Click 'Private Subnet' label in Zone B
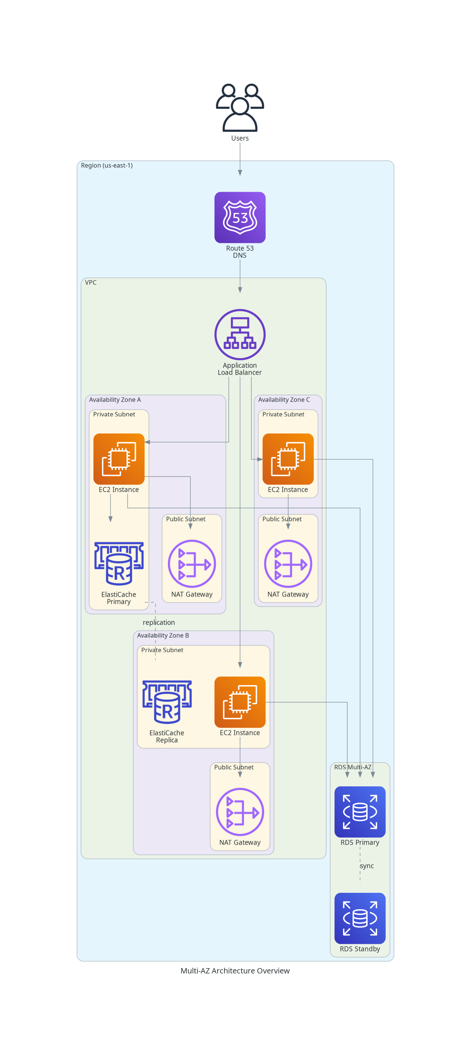Screen dimensions: 471x1051 [x=162, y=650]
